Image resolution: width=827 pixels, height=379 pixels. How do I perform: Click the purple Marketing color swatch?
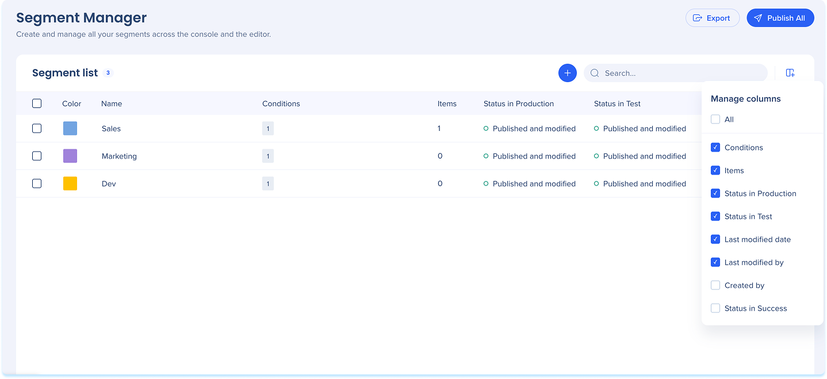point(70,156)
